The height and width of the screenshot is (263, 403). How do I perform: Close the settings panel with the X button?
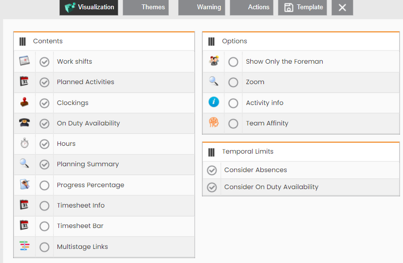342,7
